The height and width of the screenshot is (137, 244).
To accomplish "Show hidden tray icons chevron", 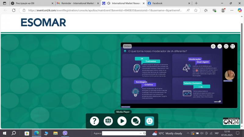I will (188, 133).
